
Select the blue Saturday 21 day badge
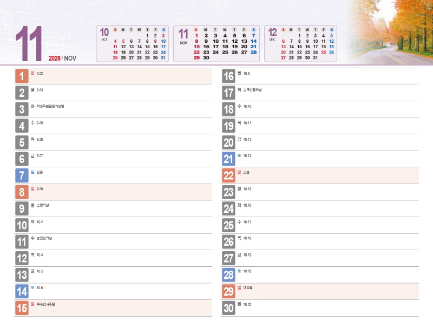click(228, 159)
